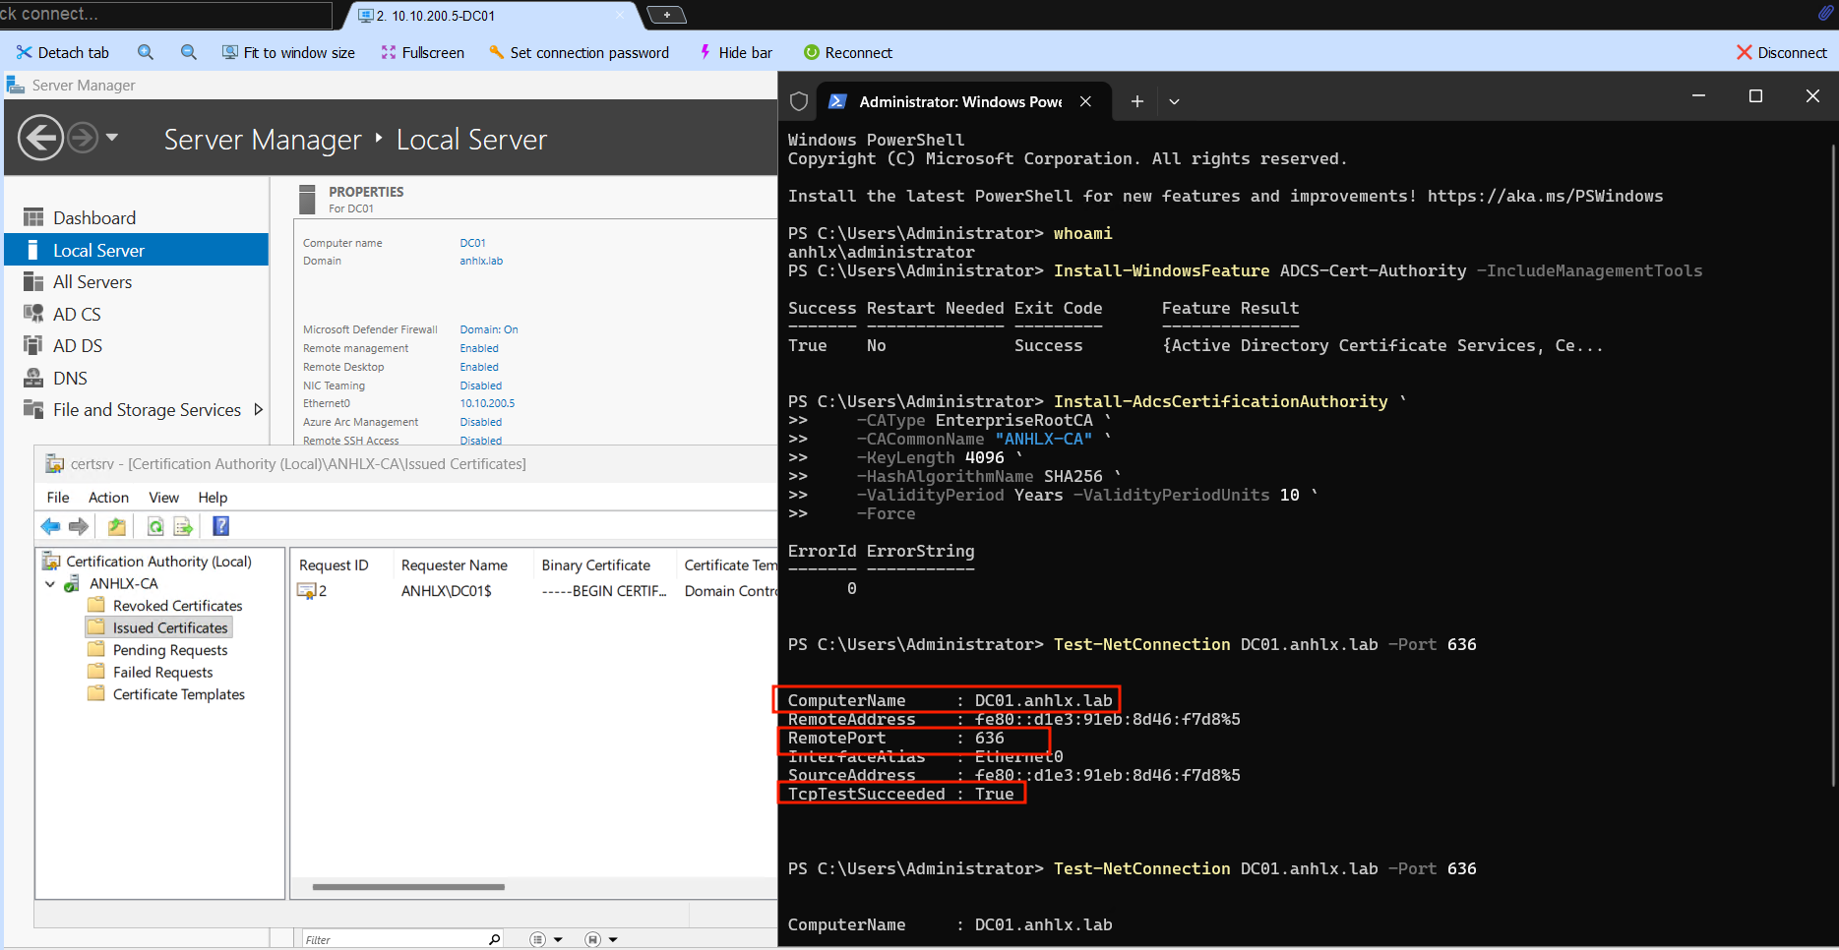This screenshot has width=1839, height=950.
Task: Select Certification Authority (Local) tree root
Action: [158, 562]
